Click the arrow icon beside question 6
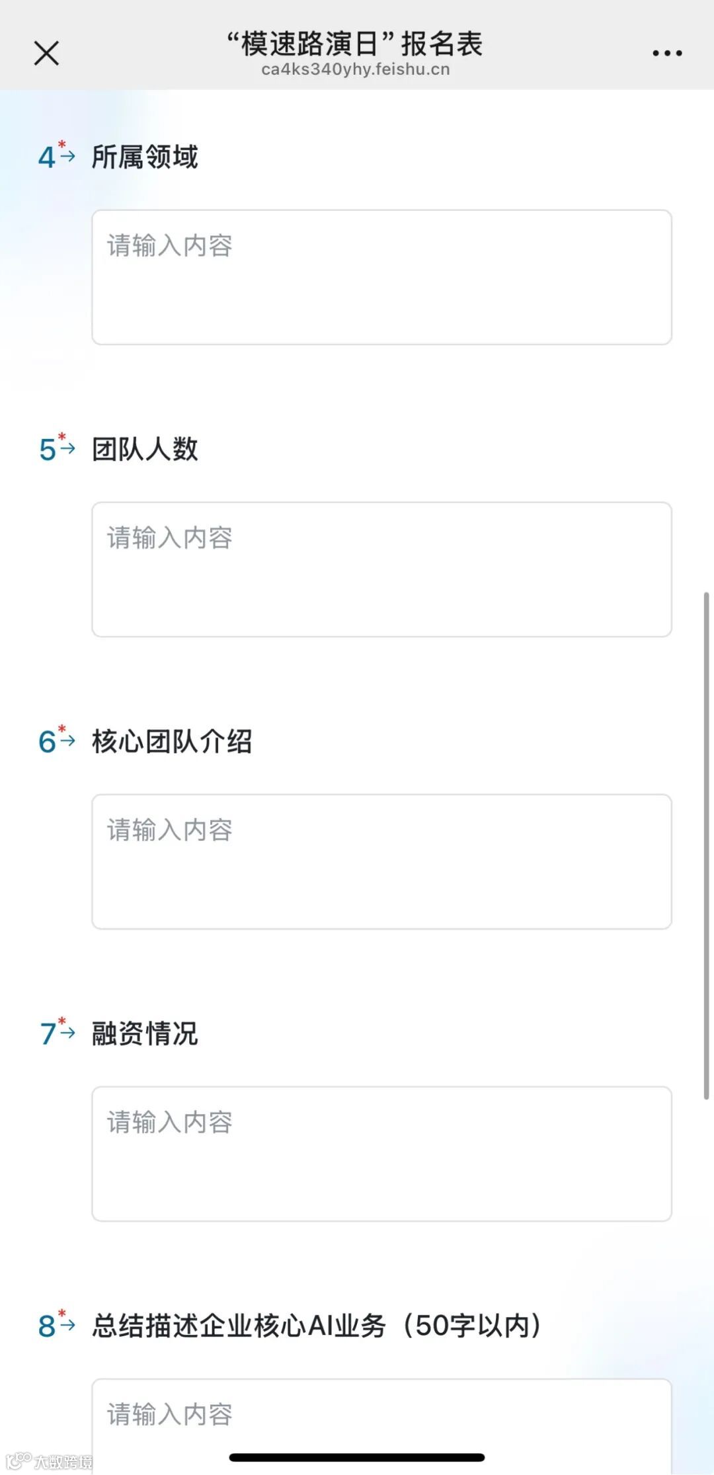The image size is (714, 1475). tap(67, 740)
